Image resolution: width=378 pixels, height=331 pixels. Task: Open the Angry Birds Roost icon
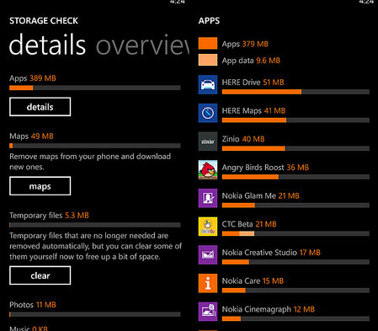[208, 169]
